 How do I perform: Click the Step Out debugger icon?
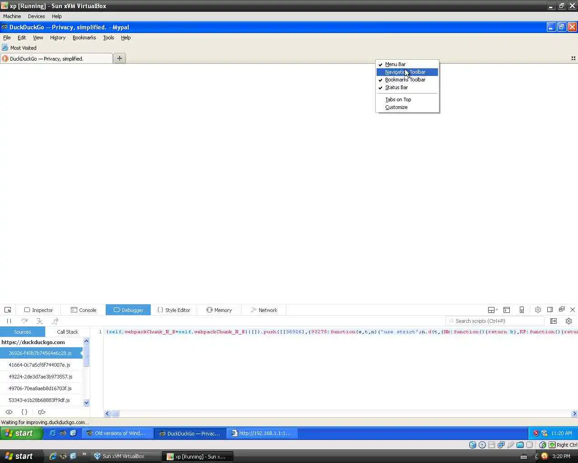(55, 321)
